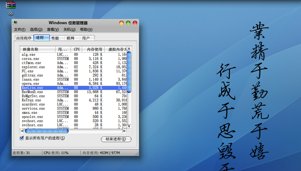Viewport: 301px width, 171px height.
Task: Select svchost.exe using 28 K memory
Action: point(74,125)
